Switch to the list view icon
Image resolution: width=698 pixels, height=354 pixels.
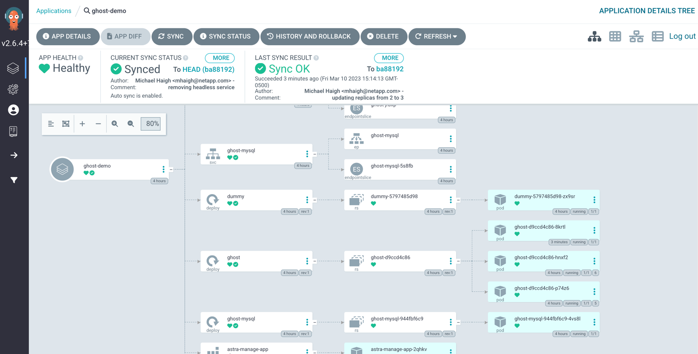tap(657, 37)
